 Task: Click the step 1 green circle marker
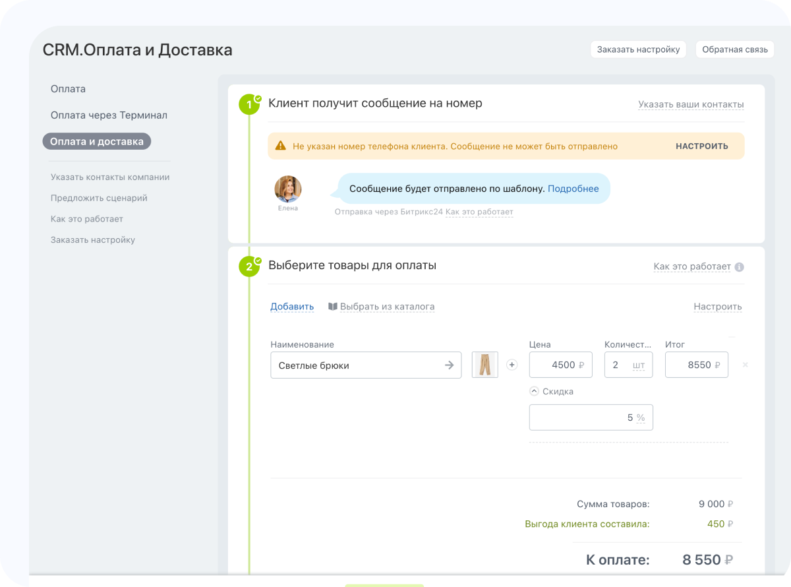tap(249, 104)
